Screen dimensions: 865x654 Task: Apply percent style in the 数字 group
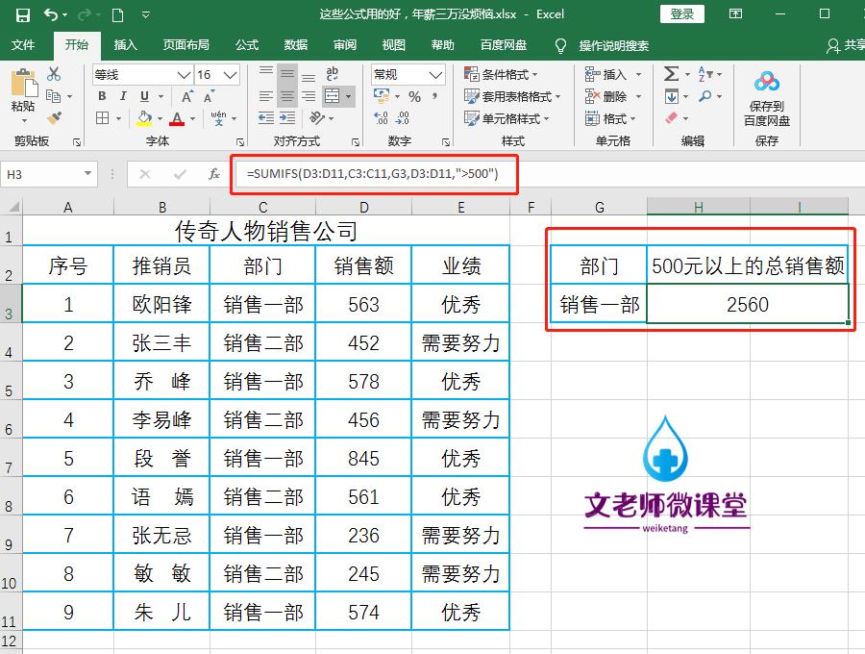[x=414, y=97]
